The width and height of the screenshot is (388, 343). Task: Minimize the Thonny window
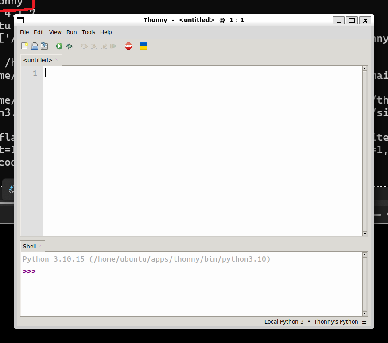point(338,20)
